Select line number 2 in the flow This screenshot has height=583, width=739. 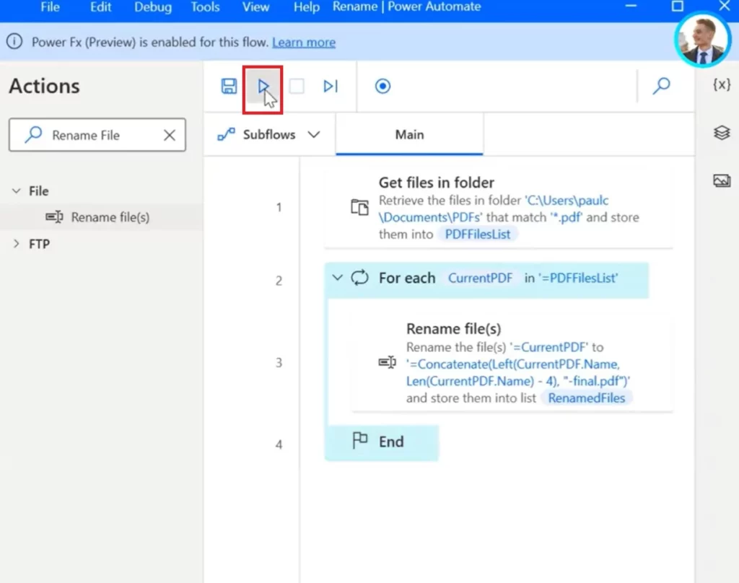click(279, 281)
